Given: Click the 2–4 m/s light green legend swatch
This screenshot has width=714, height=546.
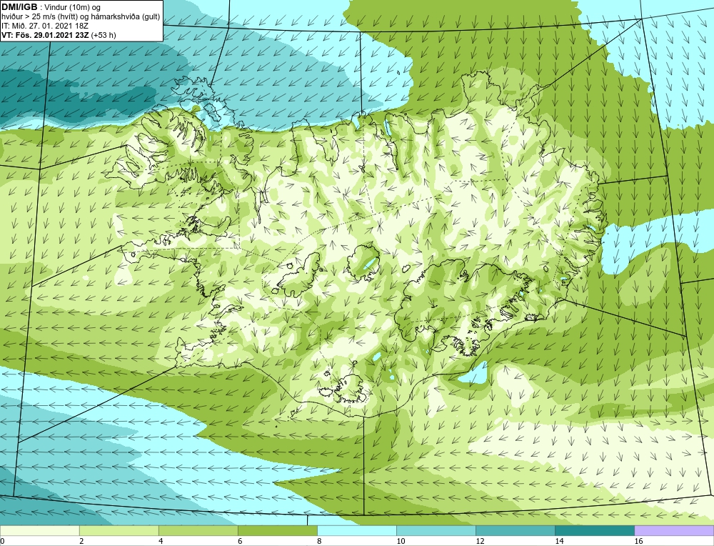Looking at the screenshot, I should [119, 530].
